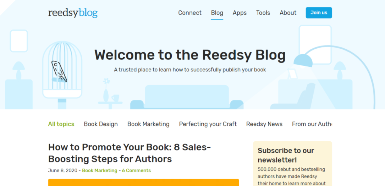Open How to Promote Your Book article
385x186 pixels.
tap(129, 153)
